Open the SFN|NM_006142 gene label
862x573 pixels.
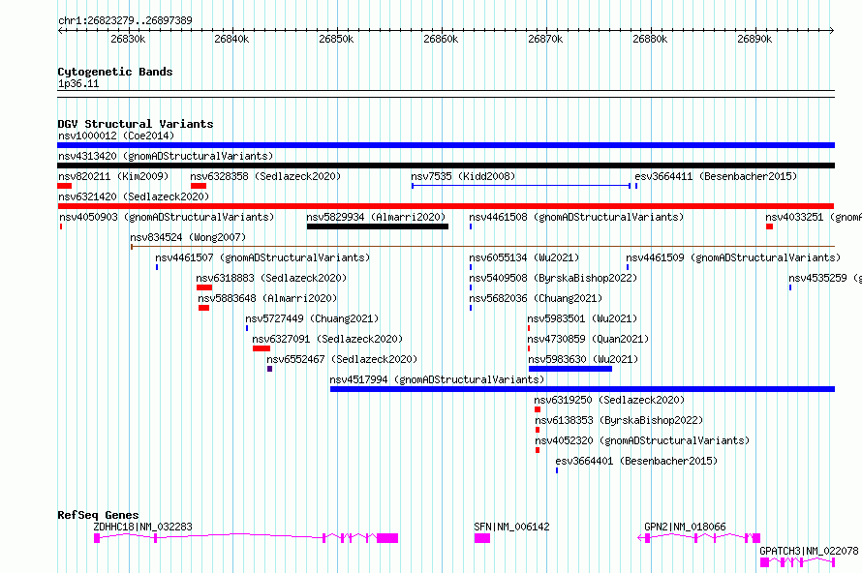click(x=511, y=527)
